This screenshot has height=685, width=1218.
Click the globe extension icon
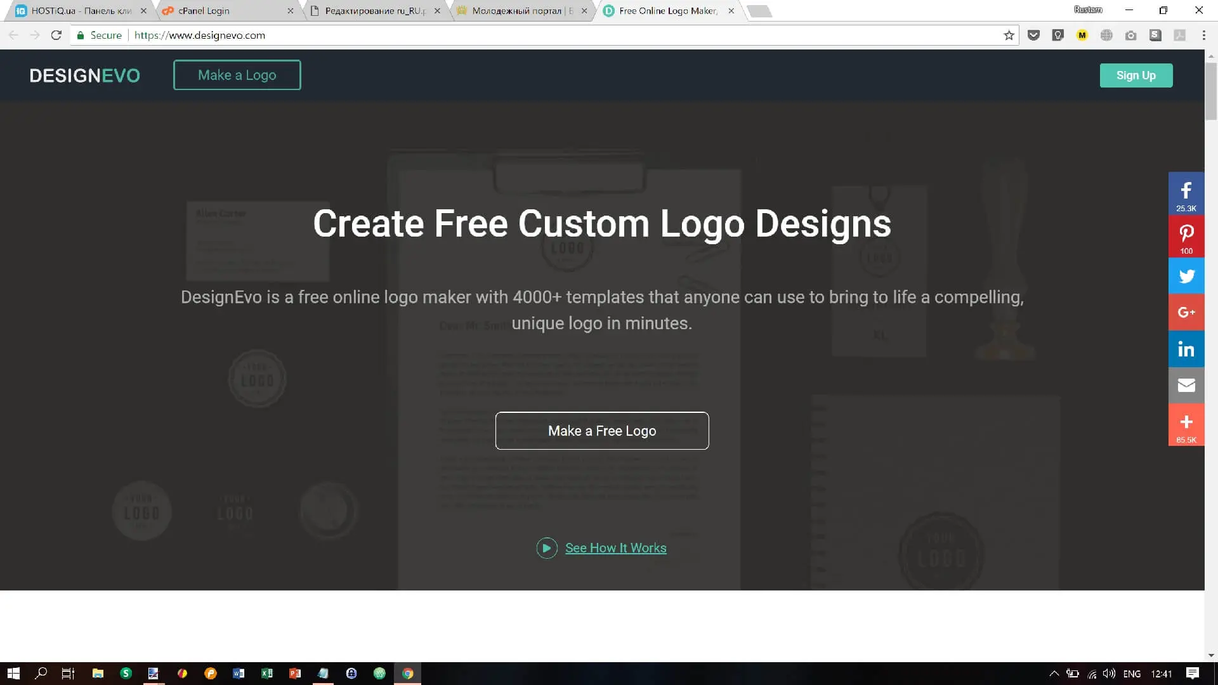coord(1106,36)
